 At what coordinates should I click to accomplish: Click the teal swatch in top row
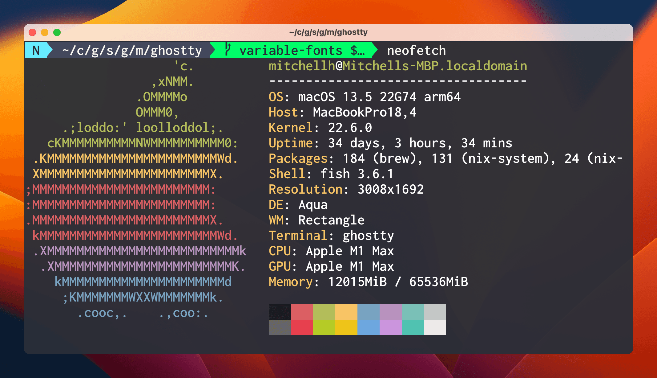coord(413,312)
